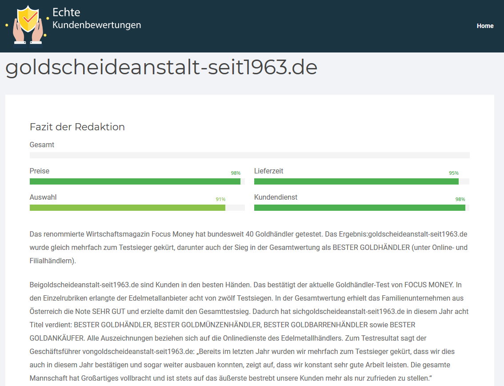Image resolution: width=504 pixels, height=386 pixels.
Task: Click the line starting 'Titel verdient: BESTER GOLDHÄNDLER'
Action: click(222, 325)
